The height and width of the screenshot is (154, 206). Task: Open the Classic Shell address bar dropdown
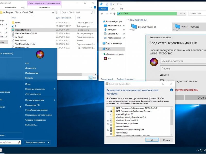click(x=53, y=13)
